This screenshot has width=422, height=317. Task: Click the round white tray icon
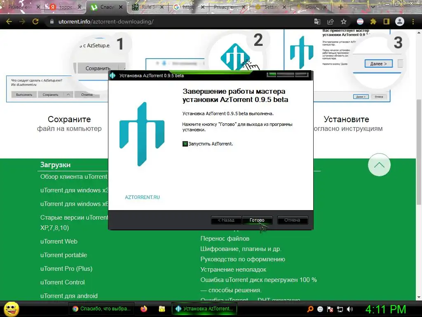tap(320, 309)
